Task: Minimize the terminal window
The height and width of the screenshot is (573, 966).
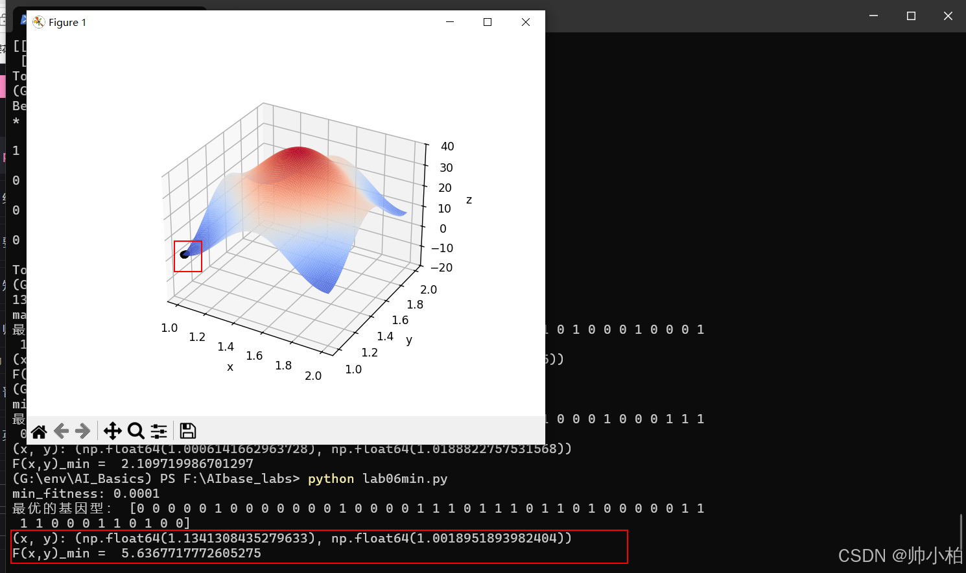Action: tap(874, 16)
